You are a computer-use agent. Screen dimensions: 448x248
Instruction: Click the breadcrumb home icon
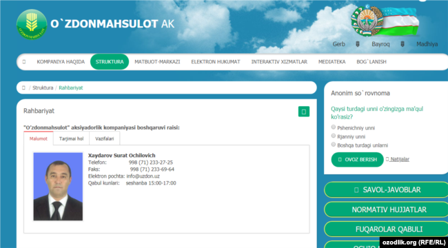23,87
